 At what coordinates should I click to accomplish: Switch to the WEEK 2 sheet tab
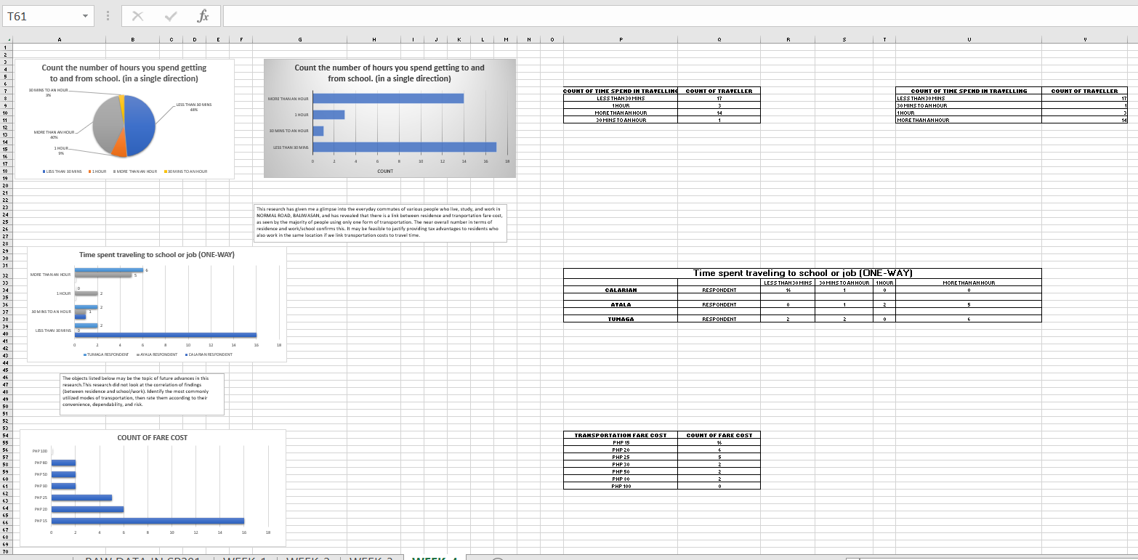coord(308,558)
